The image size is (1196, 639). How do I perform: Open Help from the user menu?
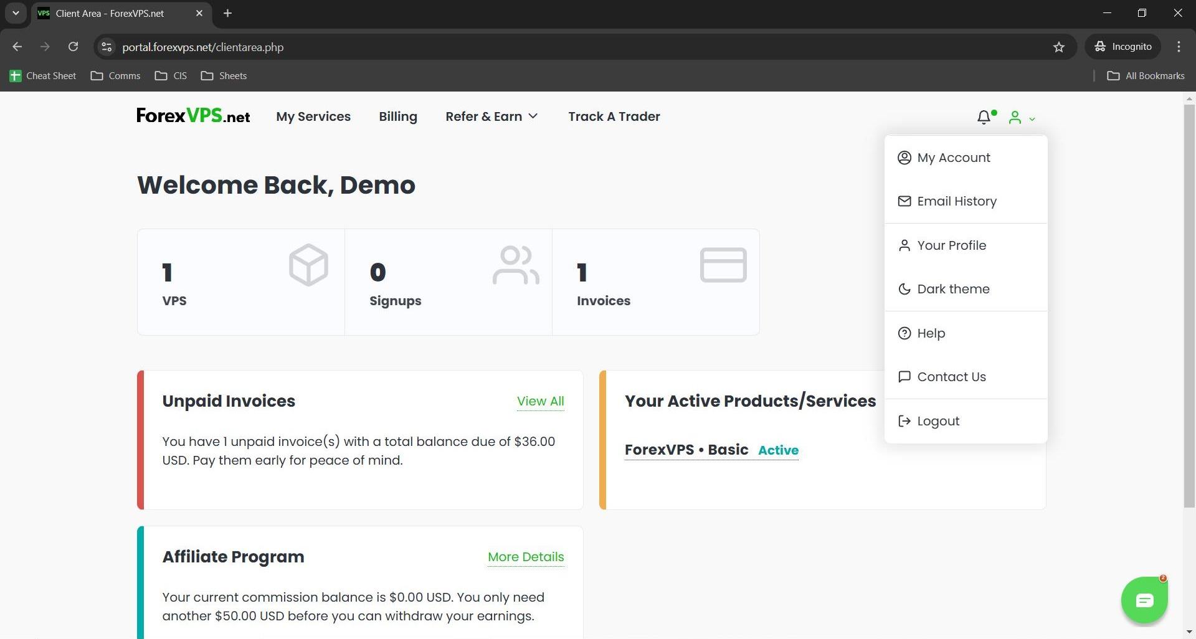click(966, 333)
